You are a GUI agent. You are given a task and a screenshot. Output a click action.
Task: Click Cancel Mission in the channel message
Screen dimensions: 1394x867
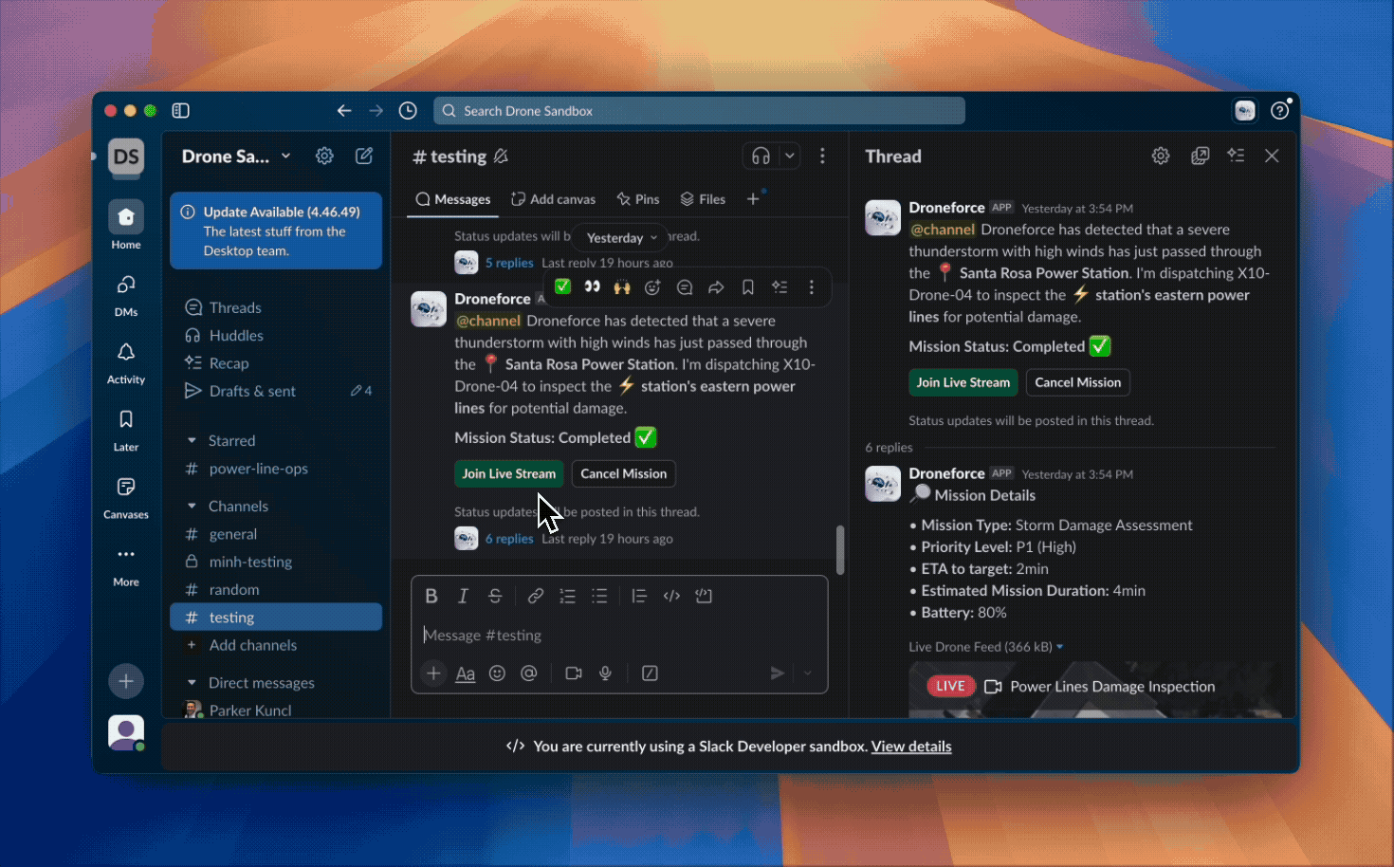(x=624, y=473)
